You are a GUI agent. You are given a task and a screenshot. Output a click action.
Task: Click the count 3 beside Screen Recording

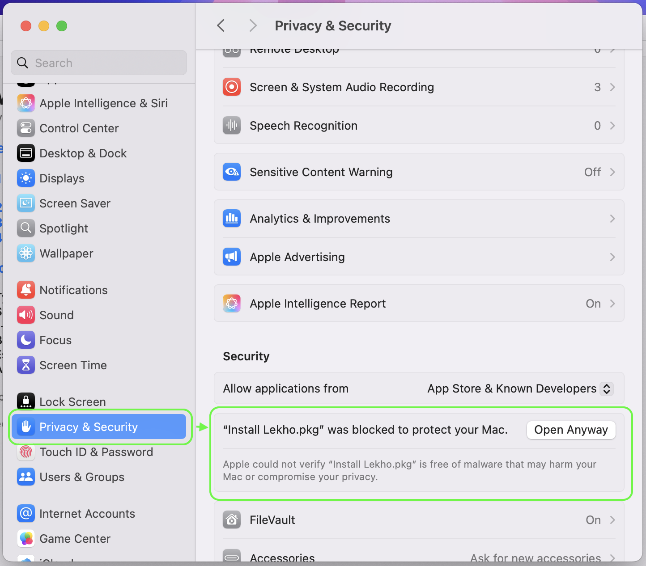tap(597, 87)
